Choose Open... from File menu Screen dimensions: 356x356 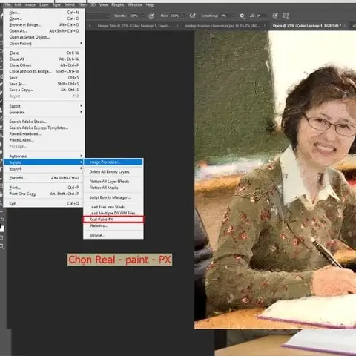click(x=44, y=19)
